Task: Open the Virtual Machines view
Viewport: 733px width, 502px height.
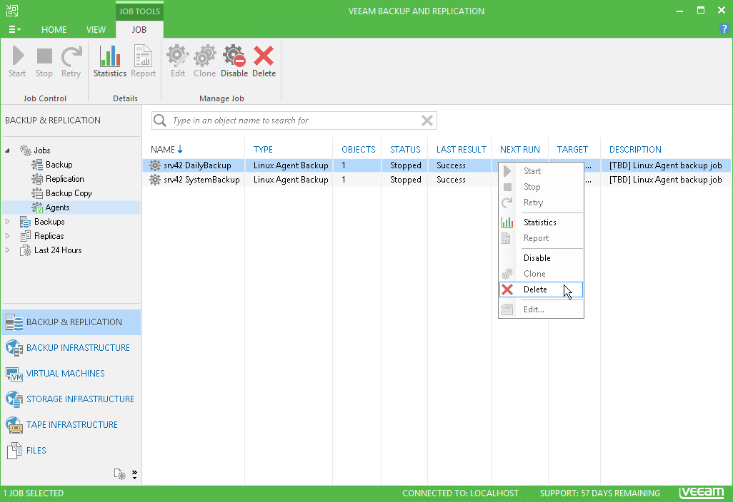Action: click(71, 373)
